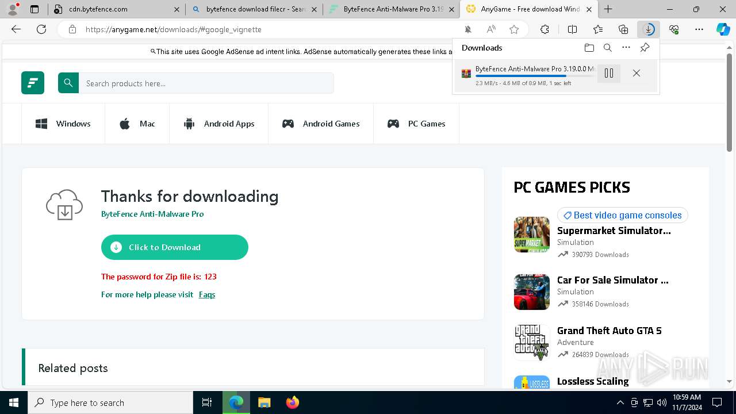Open the Android Games category
Screen dimensions: 736x414
coord(321,124)
